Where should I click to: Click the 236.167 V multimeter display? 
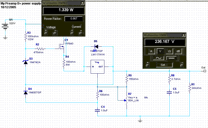[x=165, y=42]
